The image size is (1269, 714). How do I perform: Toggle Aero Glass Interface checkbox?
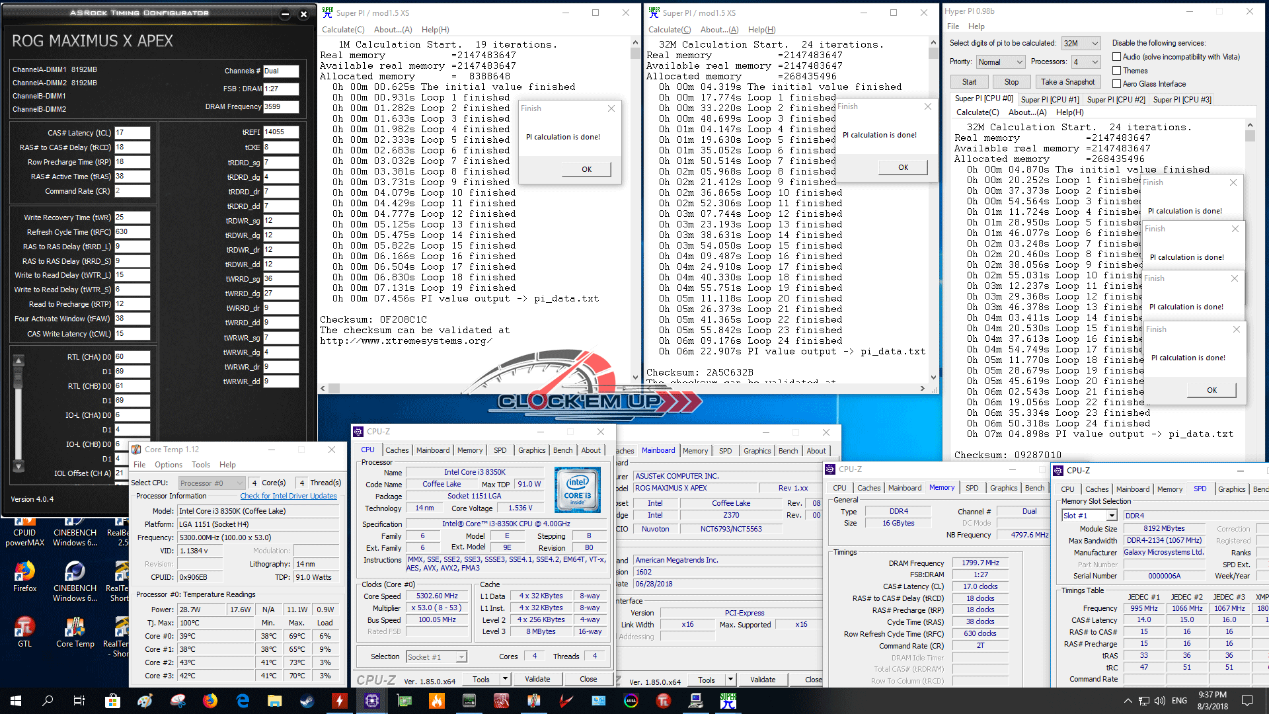pos(1117,83)
